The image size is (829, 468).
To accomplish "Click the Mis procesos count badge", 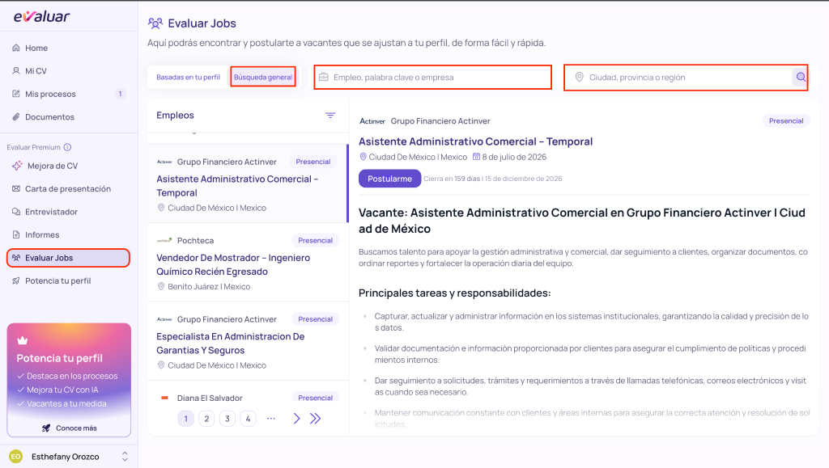I will (x=120, y=94).
